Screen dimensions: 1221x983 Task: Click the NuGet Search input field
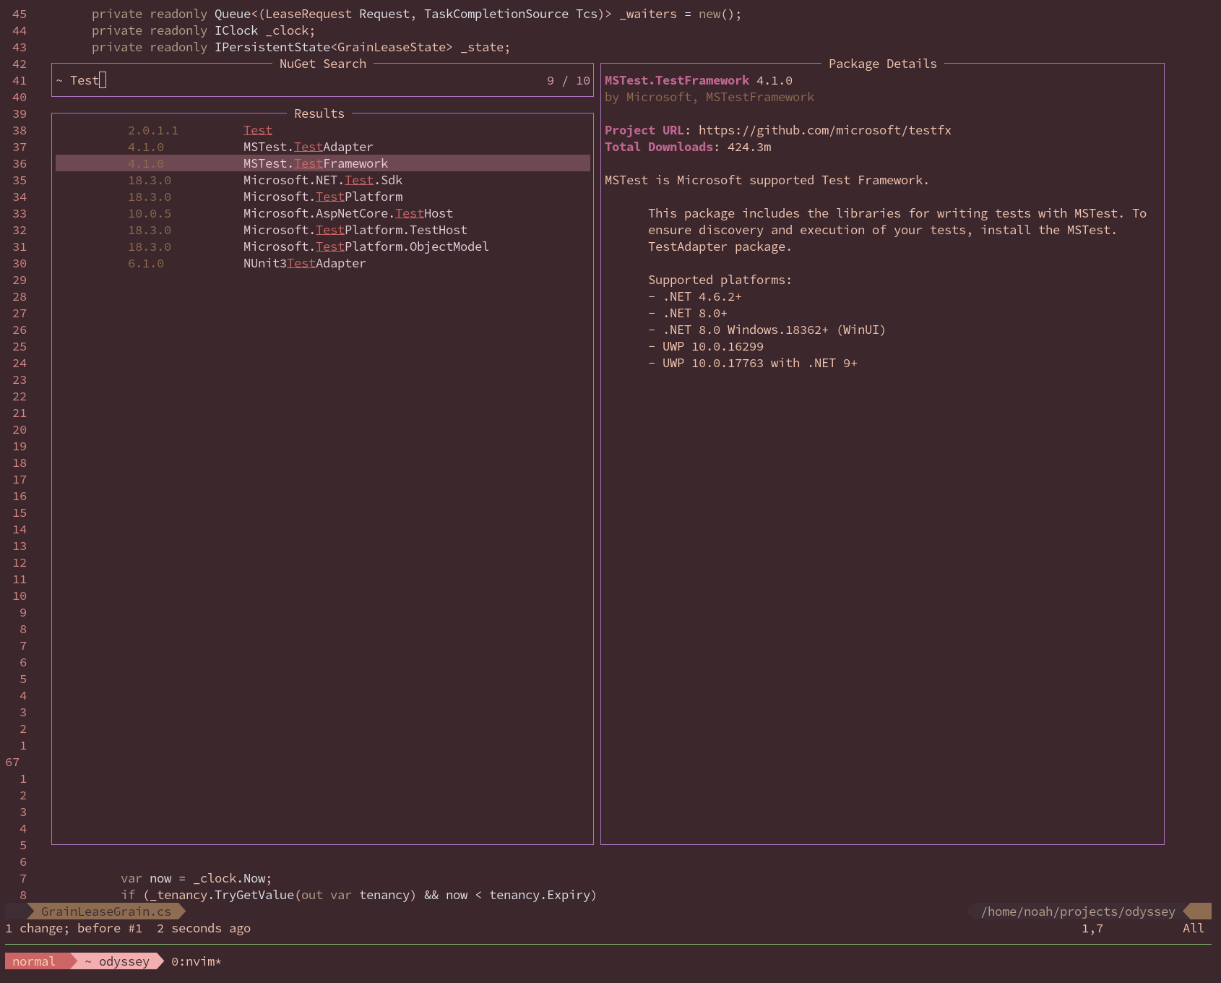(x=322, y=80)
